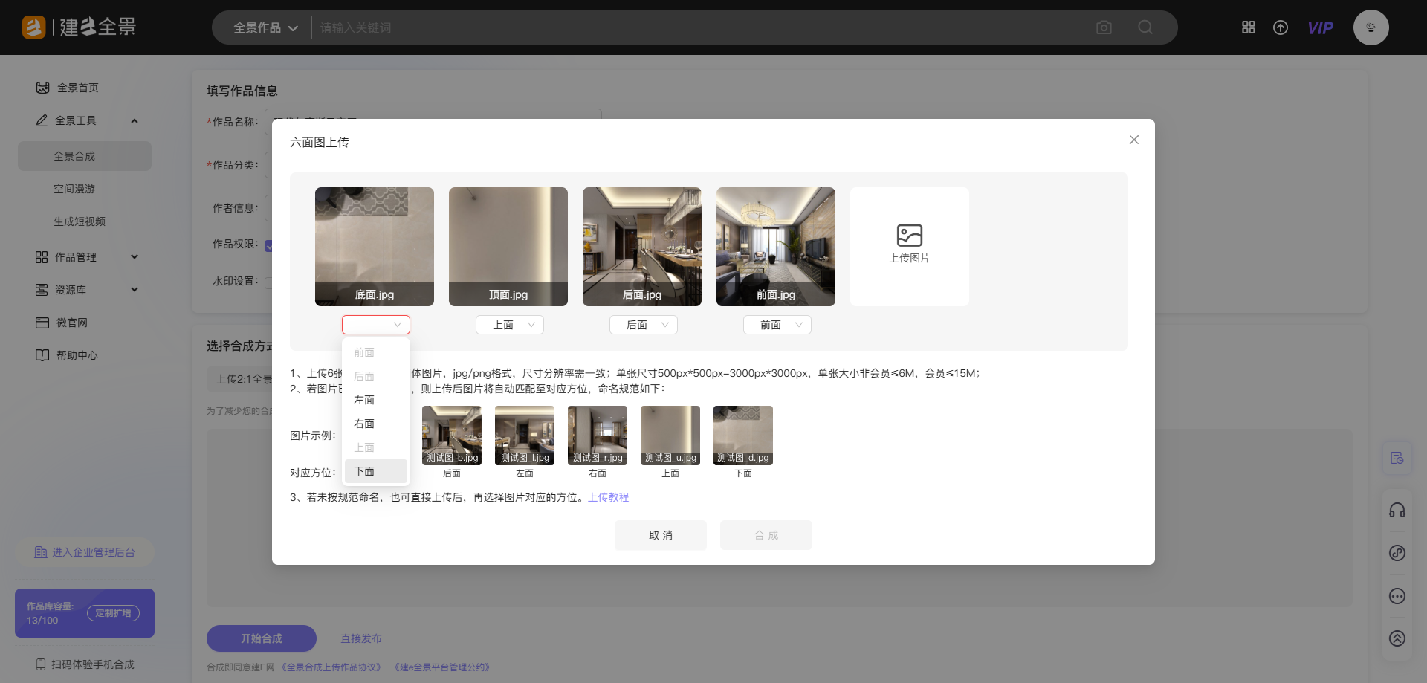The image size is (1427, 683).
Task: Click the 取消 button
Action: pos(660,535)
